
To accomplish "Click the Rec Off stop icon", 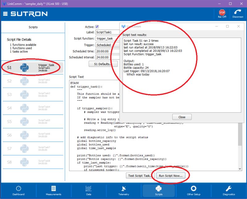I will tap(222, 12).
